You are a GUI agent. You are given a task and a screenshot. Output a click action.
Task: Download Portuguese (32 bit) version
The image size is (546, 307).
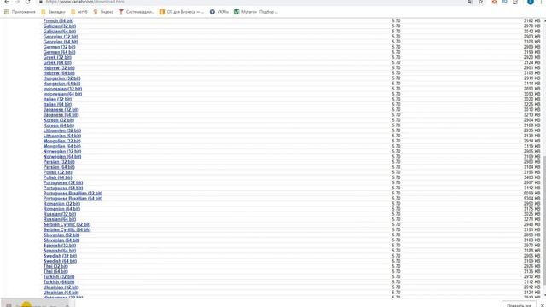[x=63, y=182]
